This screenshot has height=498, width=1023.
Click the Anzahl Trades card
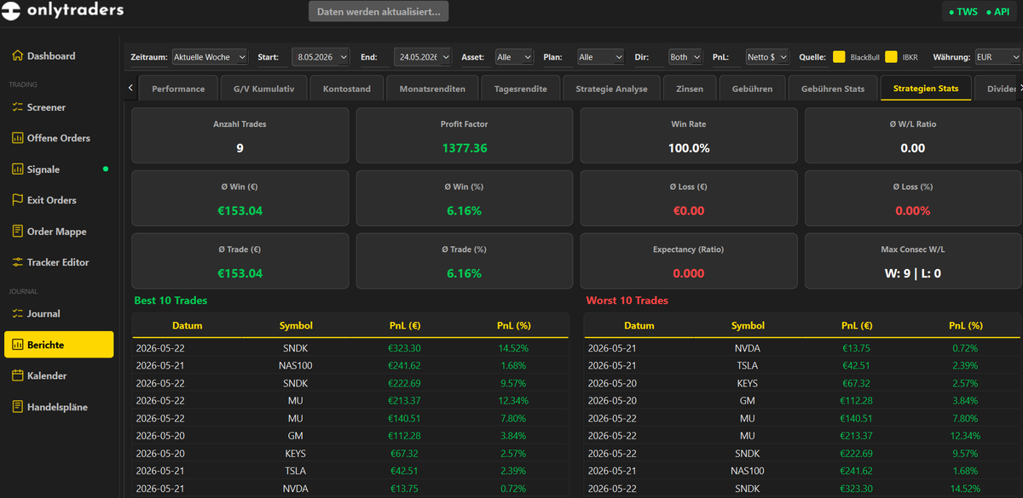(x=240, y=135)
